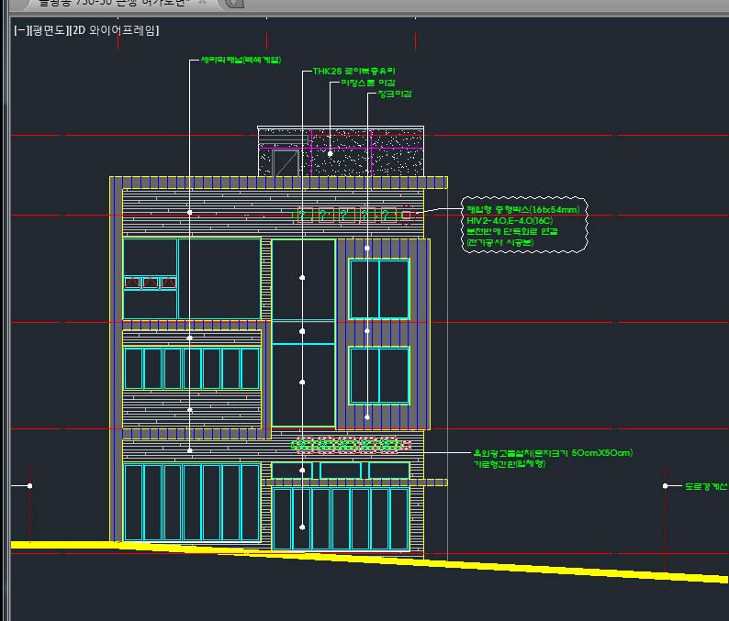Select the 징크마감 annotation label
Viewport: 729px width, 621px height.
click(x=395, y=94)
